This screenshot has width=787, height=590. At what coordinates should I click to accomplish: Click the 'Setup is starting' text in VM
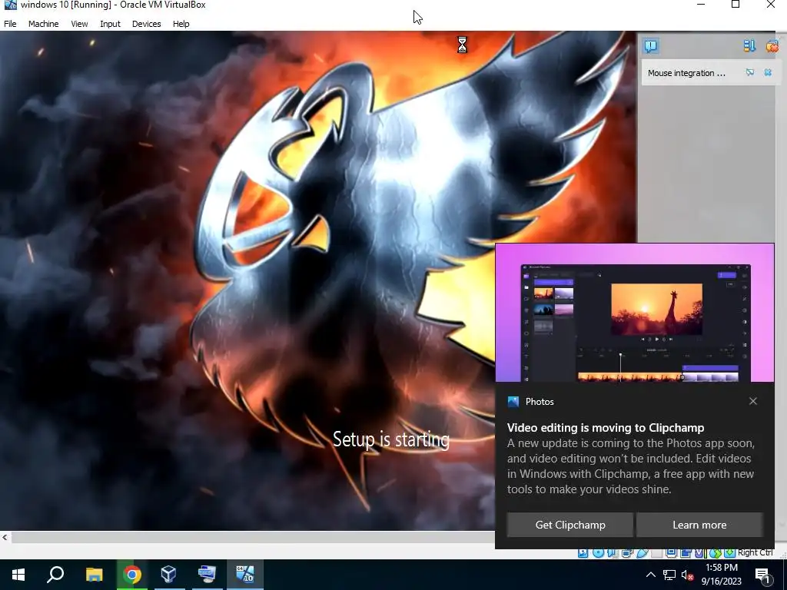[391, 439]
